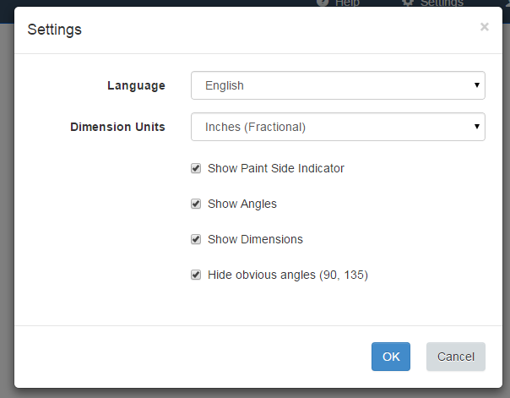Click the Settings gear icon in the top bar
This screenshot has width=510, height=398.
(408, 3)
